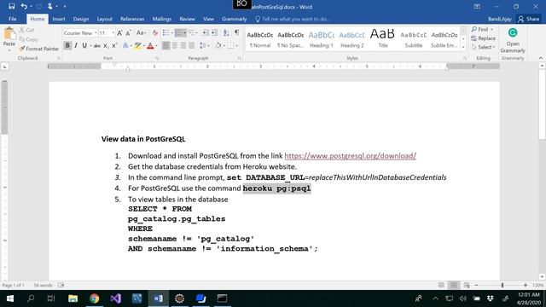Apply the font color red swatch
This screenshot has height=307, width=546.
point(150,45)
